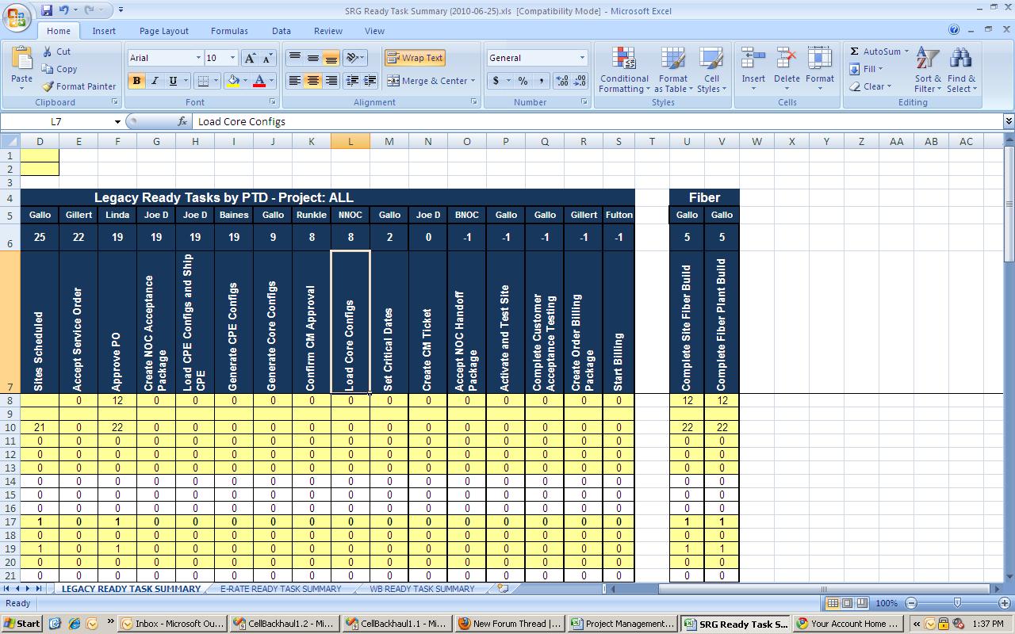1015x634 pixels.
Task: Toggle Center horizontal alignment
Action: (x=313, y=81)
